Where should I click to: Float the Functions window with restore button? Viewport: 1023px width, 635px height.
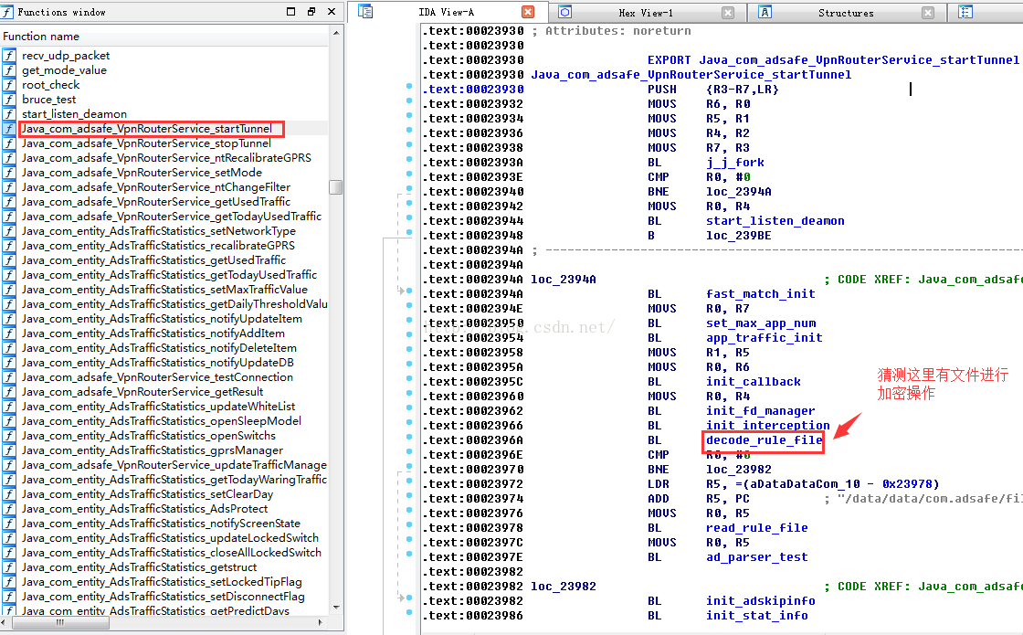(311, 12)
